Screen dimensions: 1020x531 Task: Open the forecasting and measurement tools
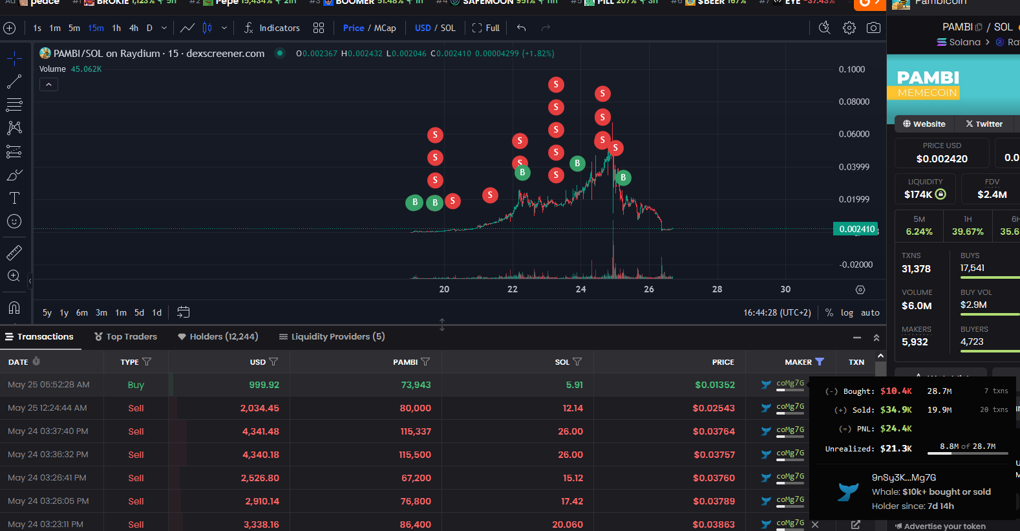14,151
